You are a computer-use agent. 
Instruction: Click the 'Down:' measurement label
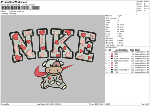107,31
